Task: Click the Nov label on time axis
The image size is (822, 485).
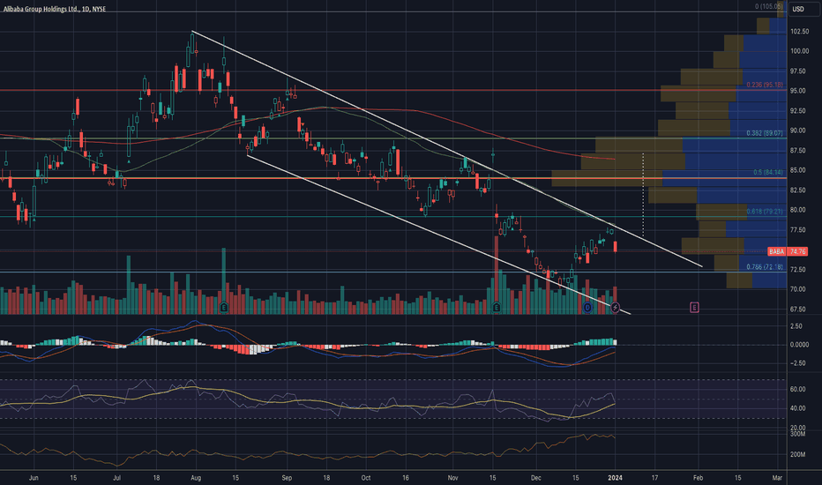Action: coord(453,478)
